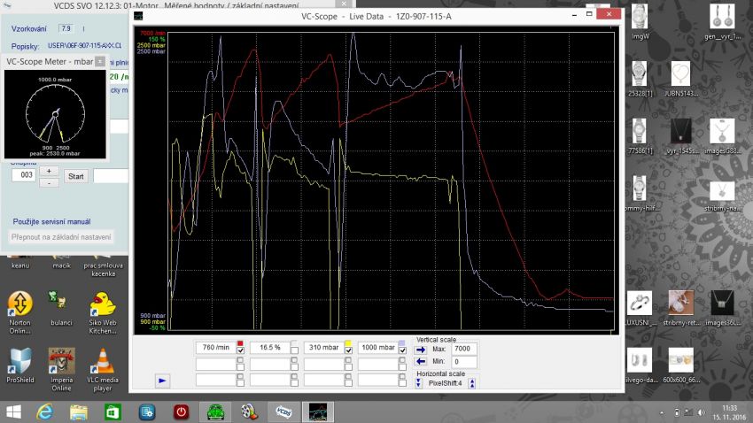Increase horizontal scale with right PixelShift arrows

(472, 383)
